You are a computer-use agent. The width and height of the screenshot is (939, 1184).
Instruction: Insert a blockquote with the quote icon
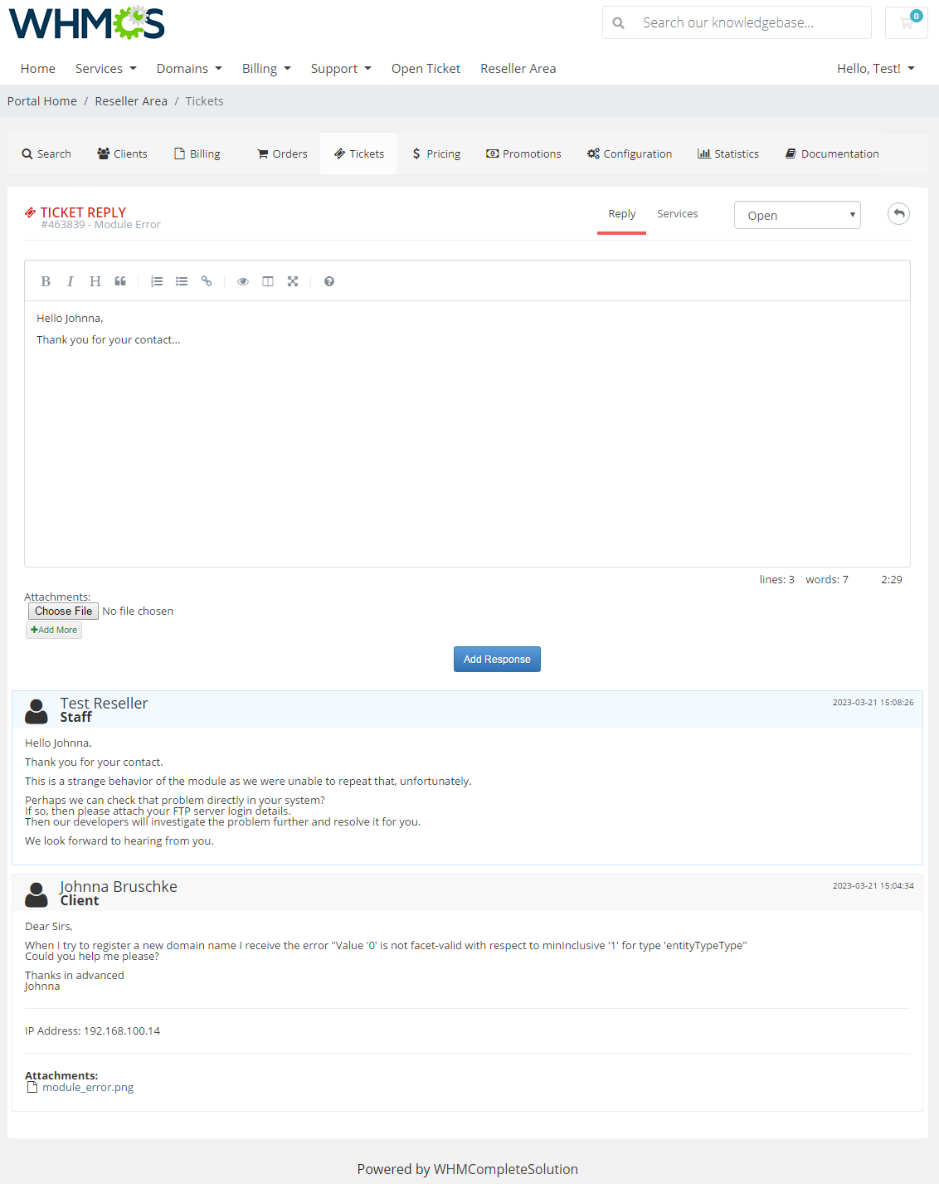[120, 281]
